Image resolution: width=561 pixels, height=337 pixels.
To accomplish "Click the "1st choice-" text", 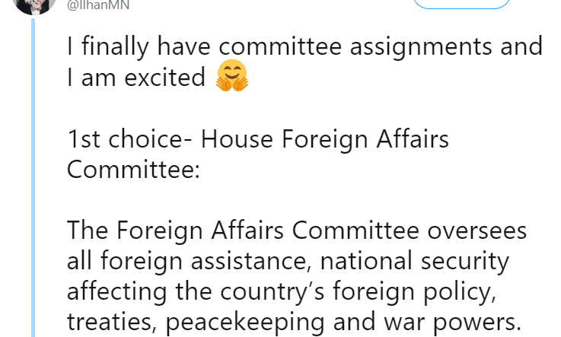I will pyautogui.click(x=130, y=139).
